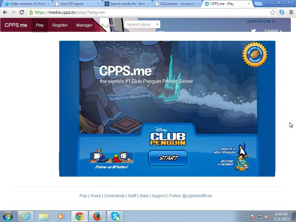Viewport: 296px width, 222px height.
Task: Switch to the E2Guardian - Access Denied tab
Action: tap(177, 3)
